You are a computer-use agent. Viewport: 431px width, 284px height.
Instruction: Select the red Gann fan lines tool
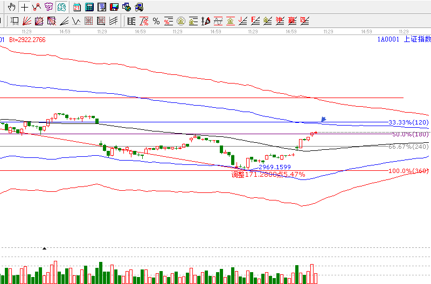pos(26,21)
